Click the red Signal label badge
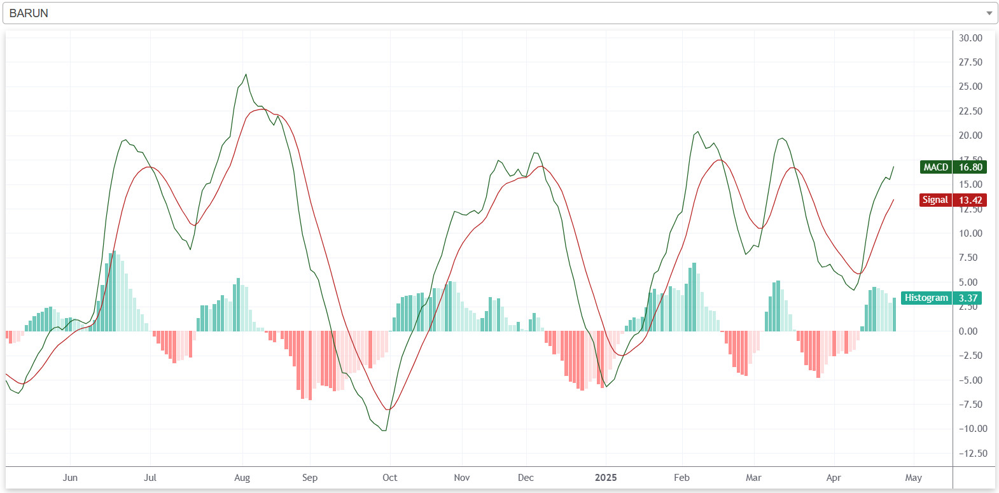 pos(935,200)
